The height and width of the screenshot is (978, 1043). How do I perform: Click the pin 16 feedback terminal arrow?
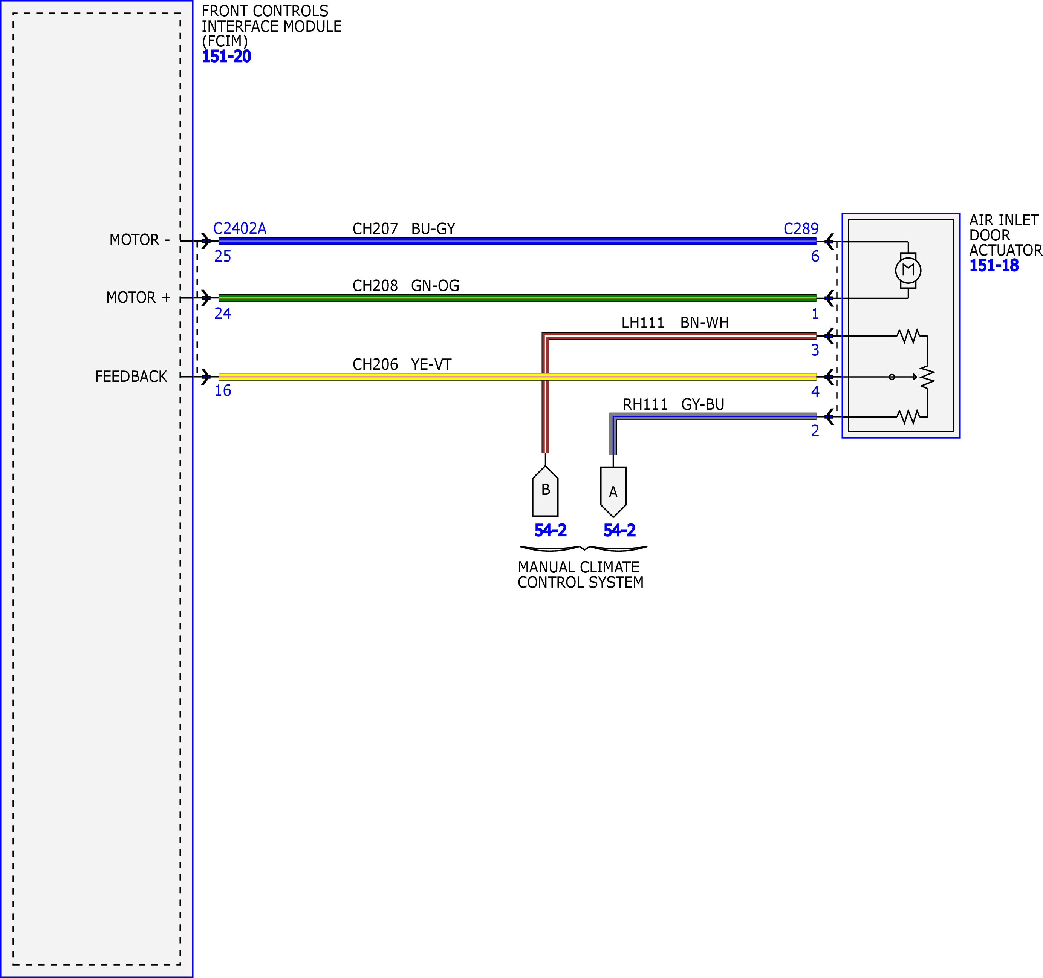pyautogui.click(x=206, y=377)
